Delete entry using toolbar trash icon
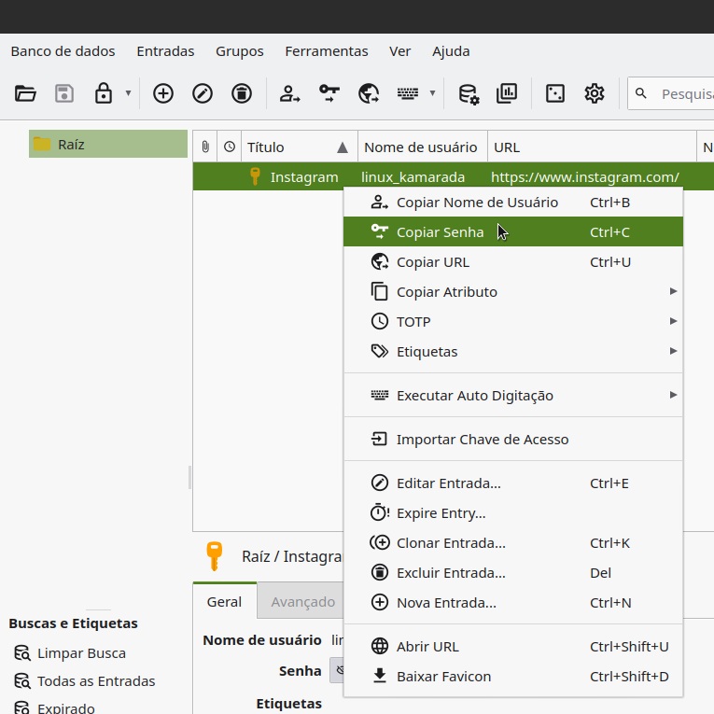This screenshot has width=714, height=714. (242, 94)
